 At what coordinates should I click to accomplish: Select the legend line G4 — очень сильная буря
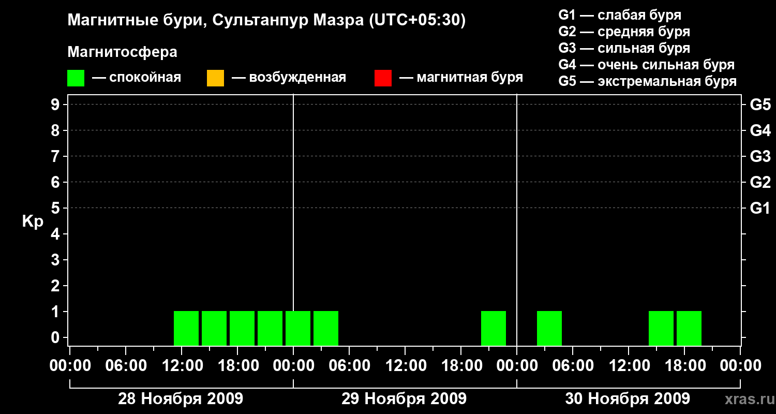tap(647, 65)
